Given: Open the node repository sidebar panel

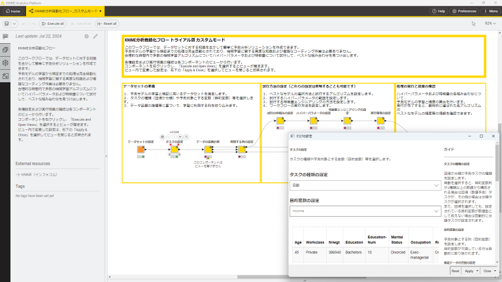Looking at the screenshot, I should click(x=5, y=50).
